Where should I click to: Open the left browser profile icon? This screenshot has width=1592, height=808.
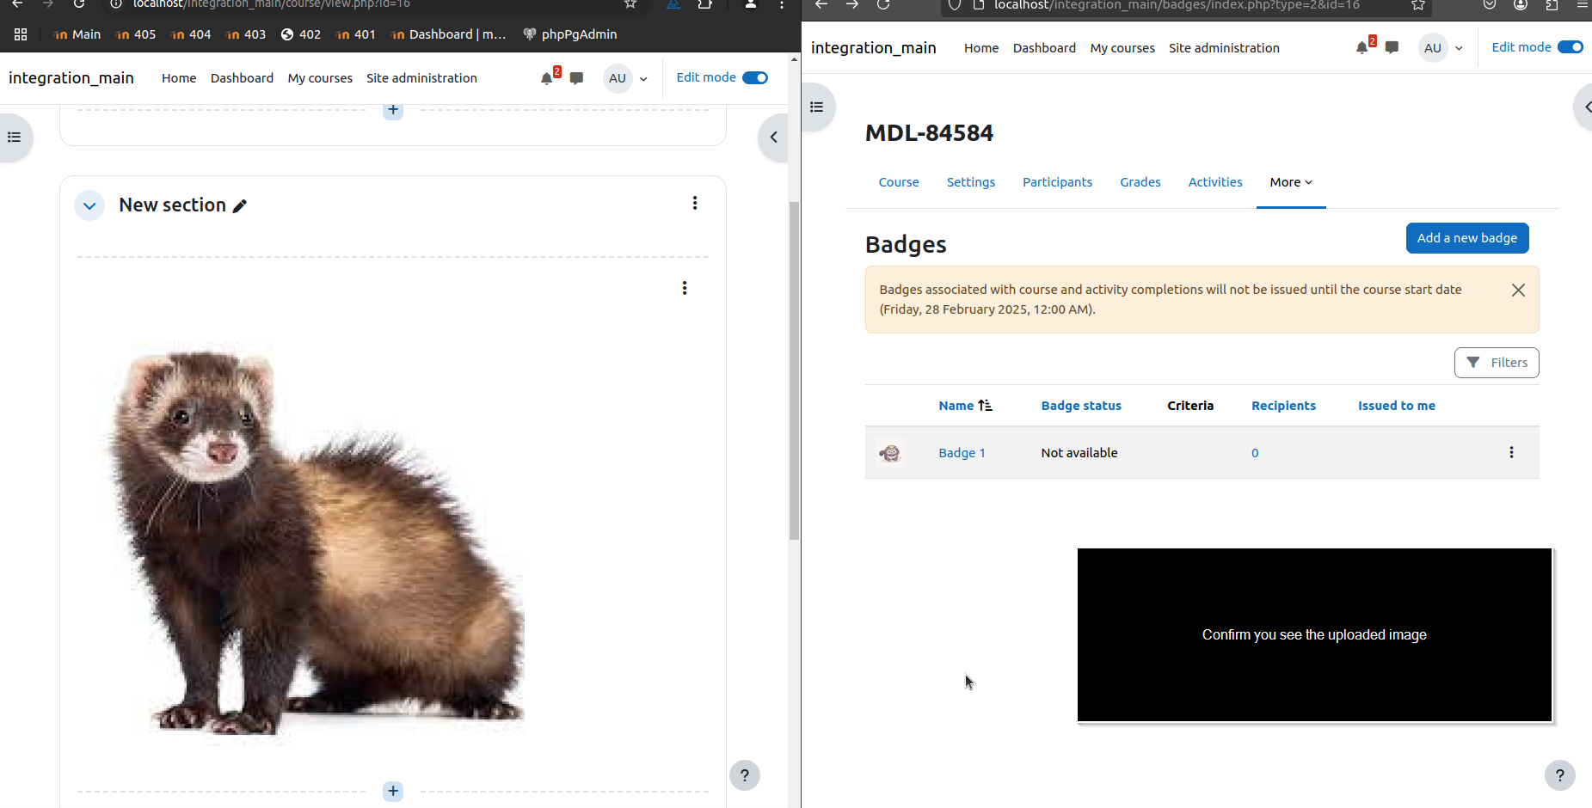(750, 4)
